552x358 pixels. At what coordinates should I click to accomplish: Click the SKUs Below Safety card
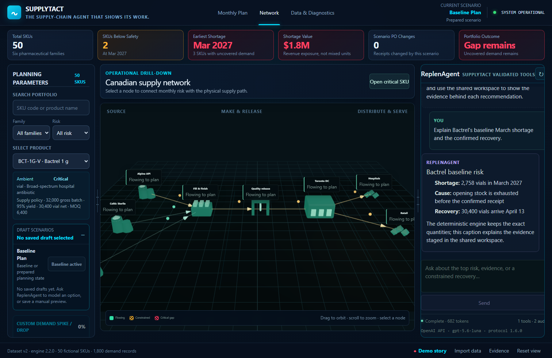[141, 45]
